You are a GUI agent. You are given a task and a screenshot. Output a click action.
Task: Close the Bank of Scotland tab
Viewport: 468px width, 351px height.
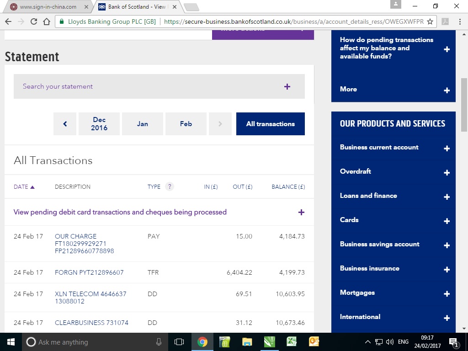[x=175, y=7]
